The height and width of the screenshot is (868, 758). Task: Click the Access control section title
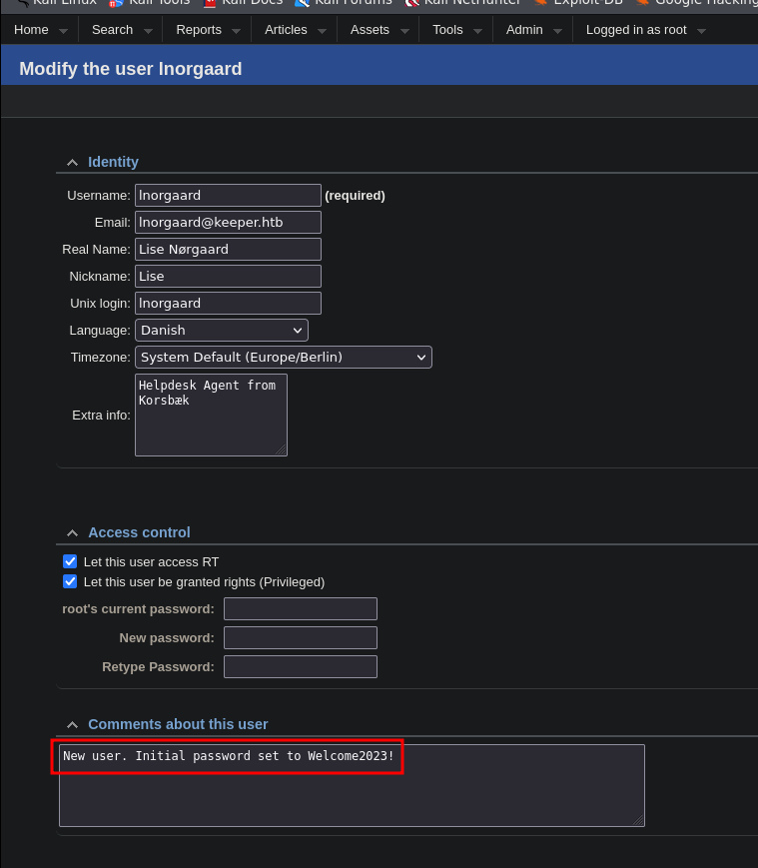pyautogui.click(x=139, y=533)
